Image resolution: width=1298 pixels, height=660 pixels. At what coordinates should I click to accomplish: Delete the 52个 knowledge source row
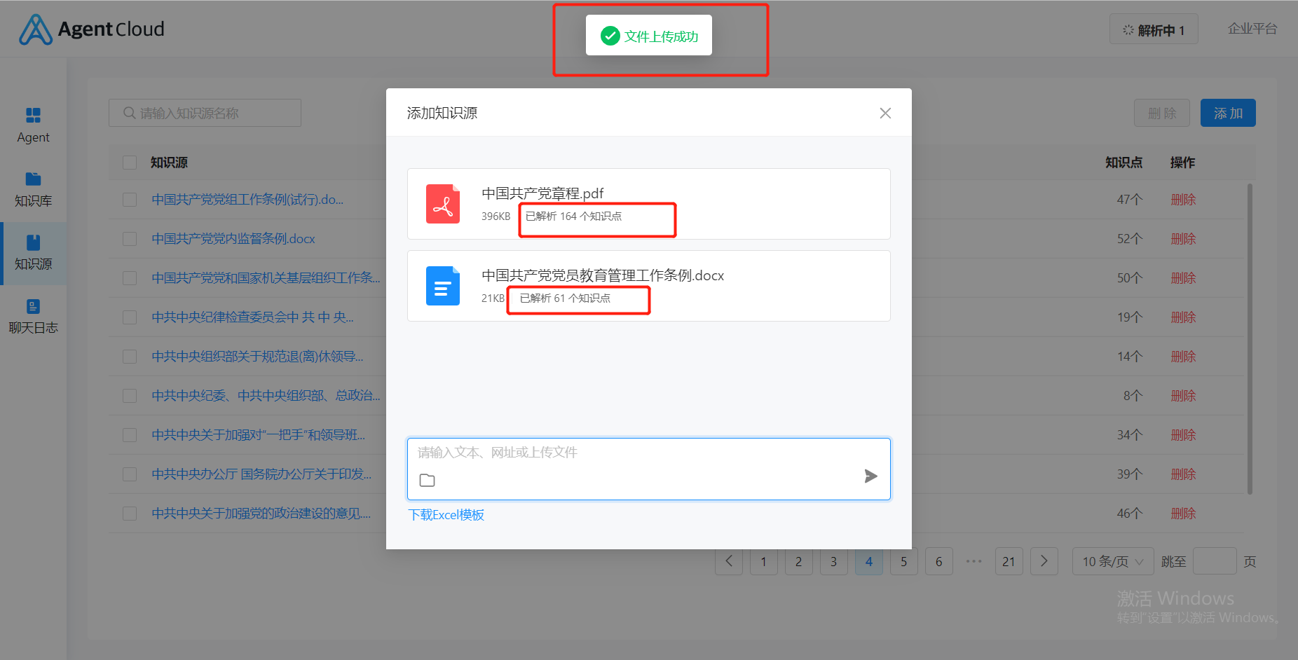1183,239
